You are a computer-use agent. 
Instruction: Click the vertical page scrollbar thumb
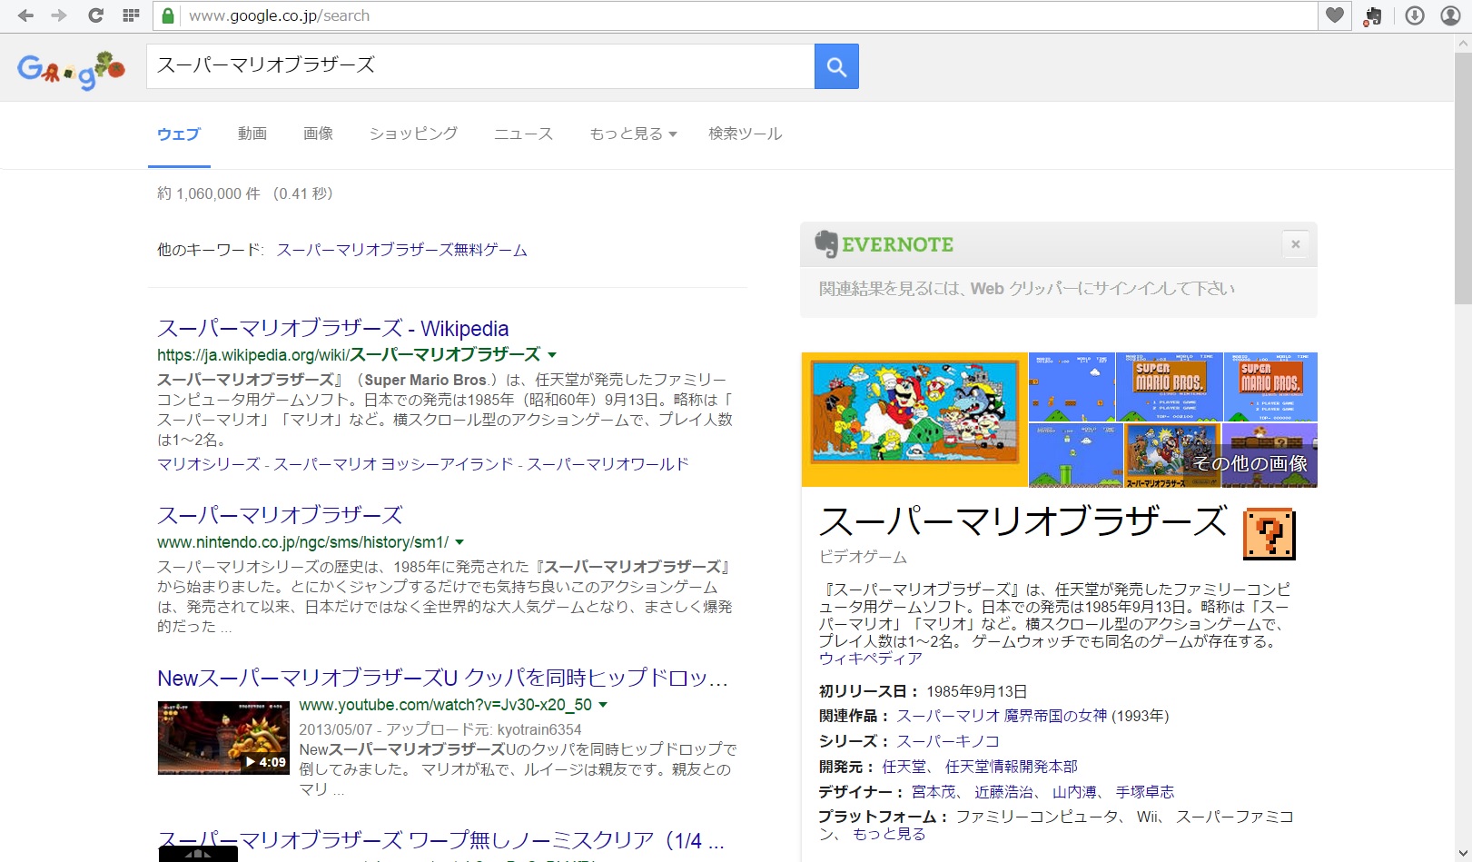tap(1463, 177)
